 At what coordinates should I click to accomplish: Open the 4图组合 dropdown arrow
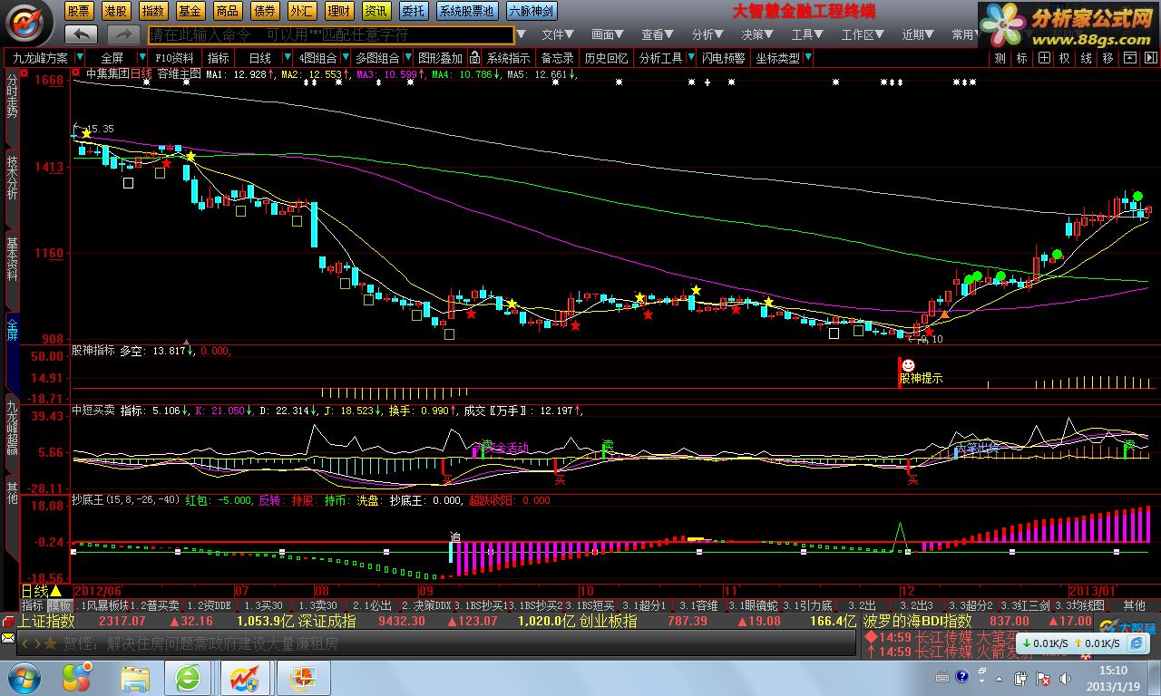pyautogui.click(x=345, y=58)
